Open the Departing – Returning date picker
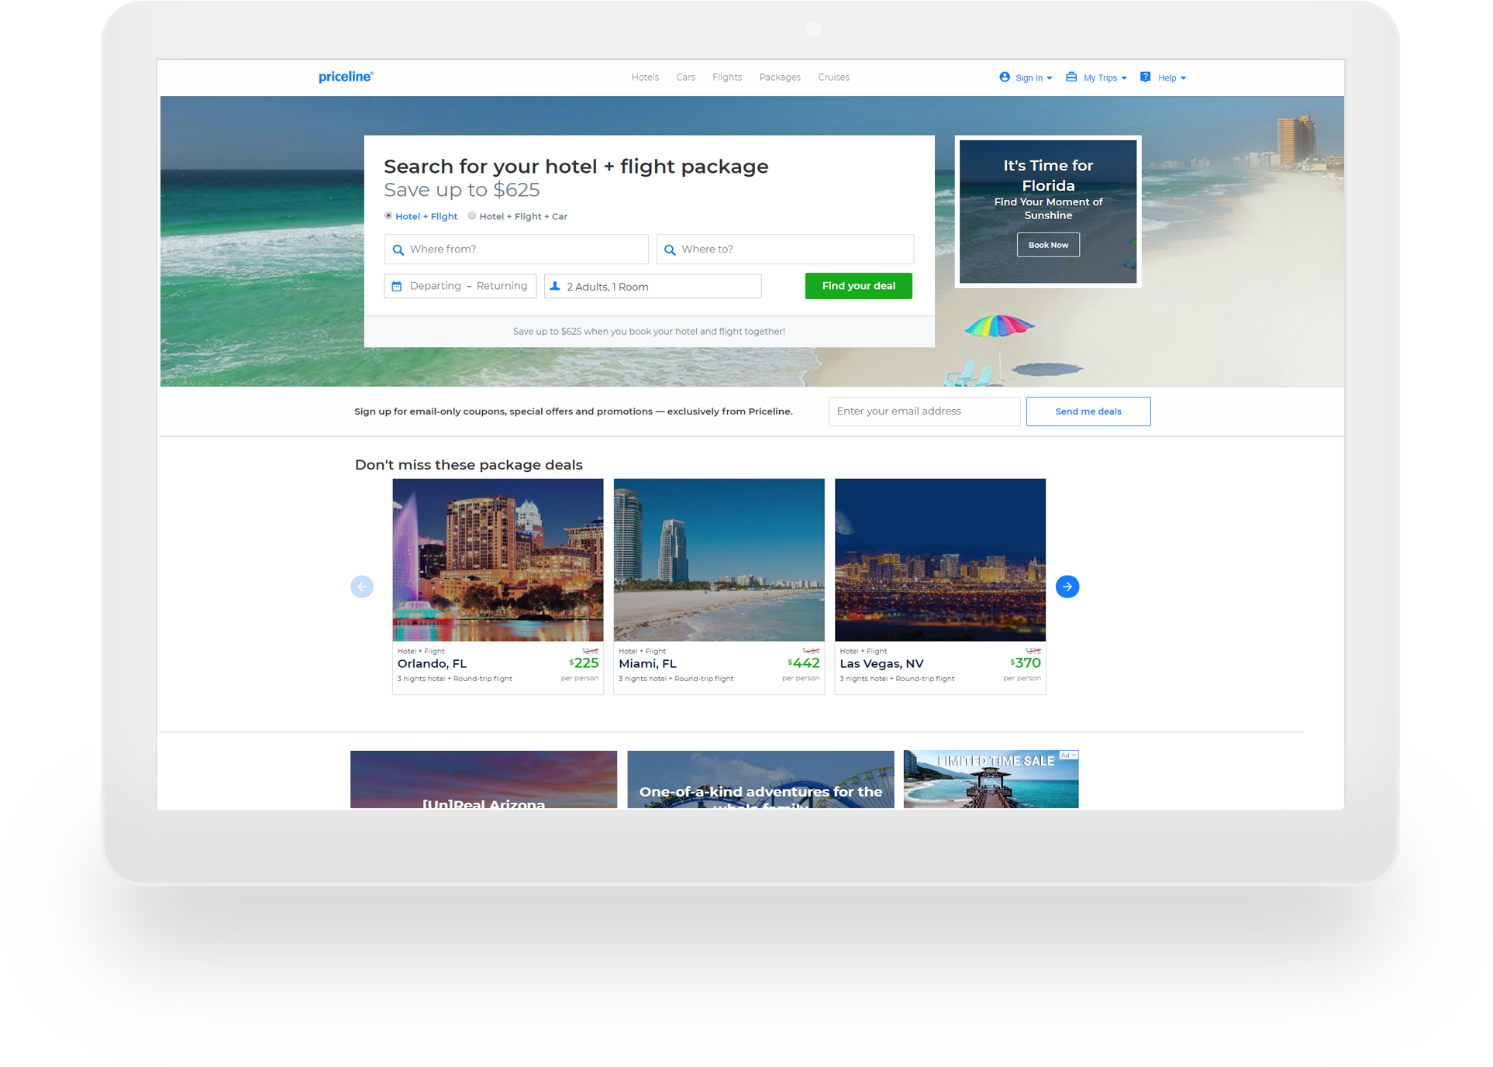This screenshot has width=1493, height=1067. (x=460, y=286)
